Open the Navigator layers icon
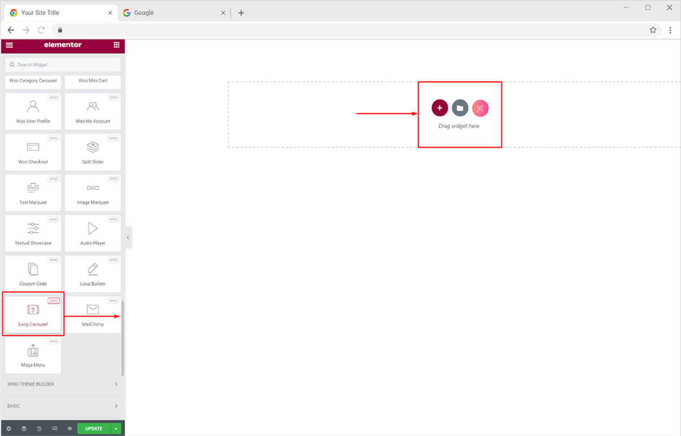681x436 pixels. (24, 428)
